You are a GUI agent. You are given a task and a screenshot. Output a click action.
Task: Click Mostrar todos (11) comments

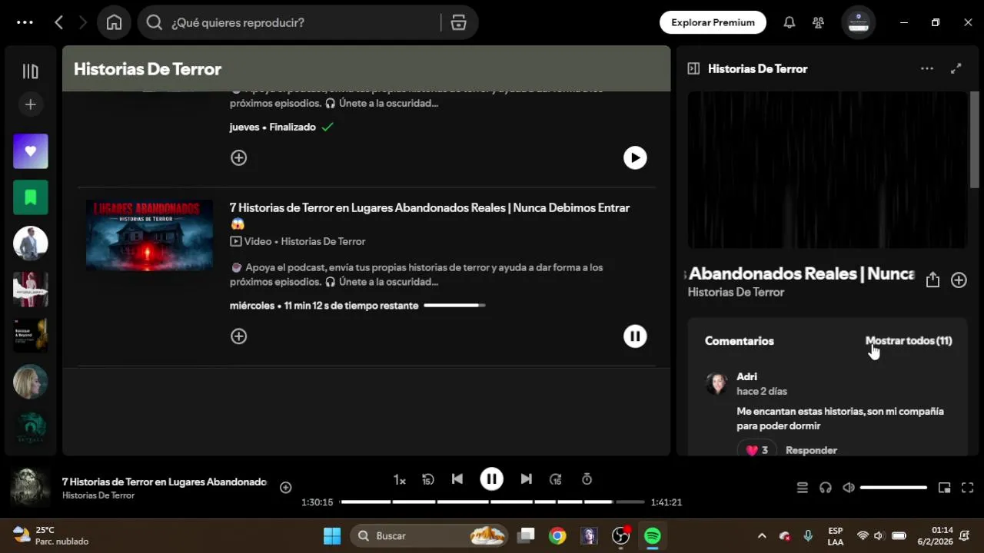click(x=909, y=340)
